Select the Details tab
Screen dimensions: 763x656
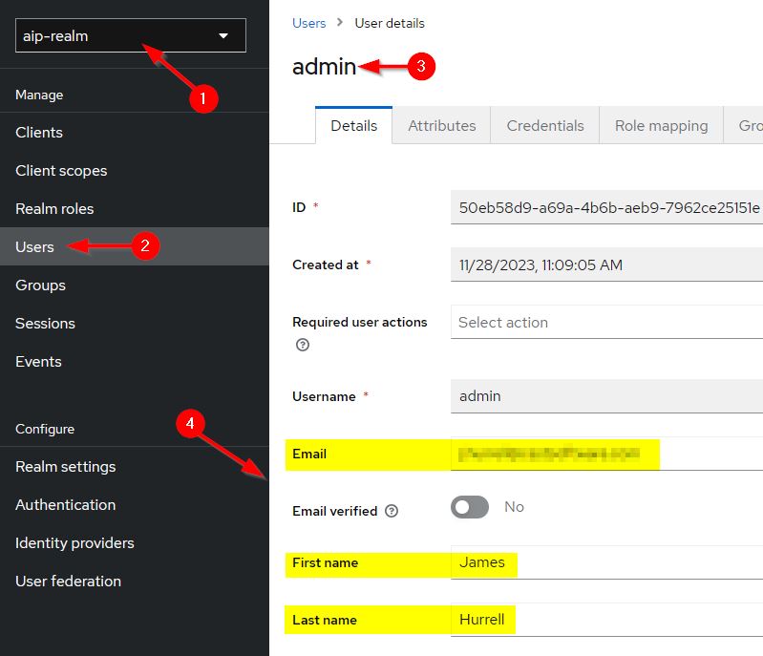(353, 125)
